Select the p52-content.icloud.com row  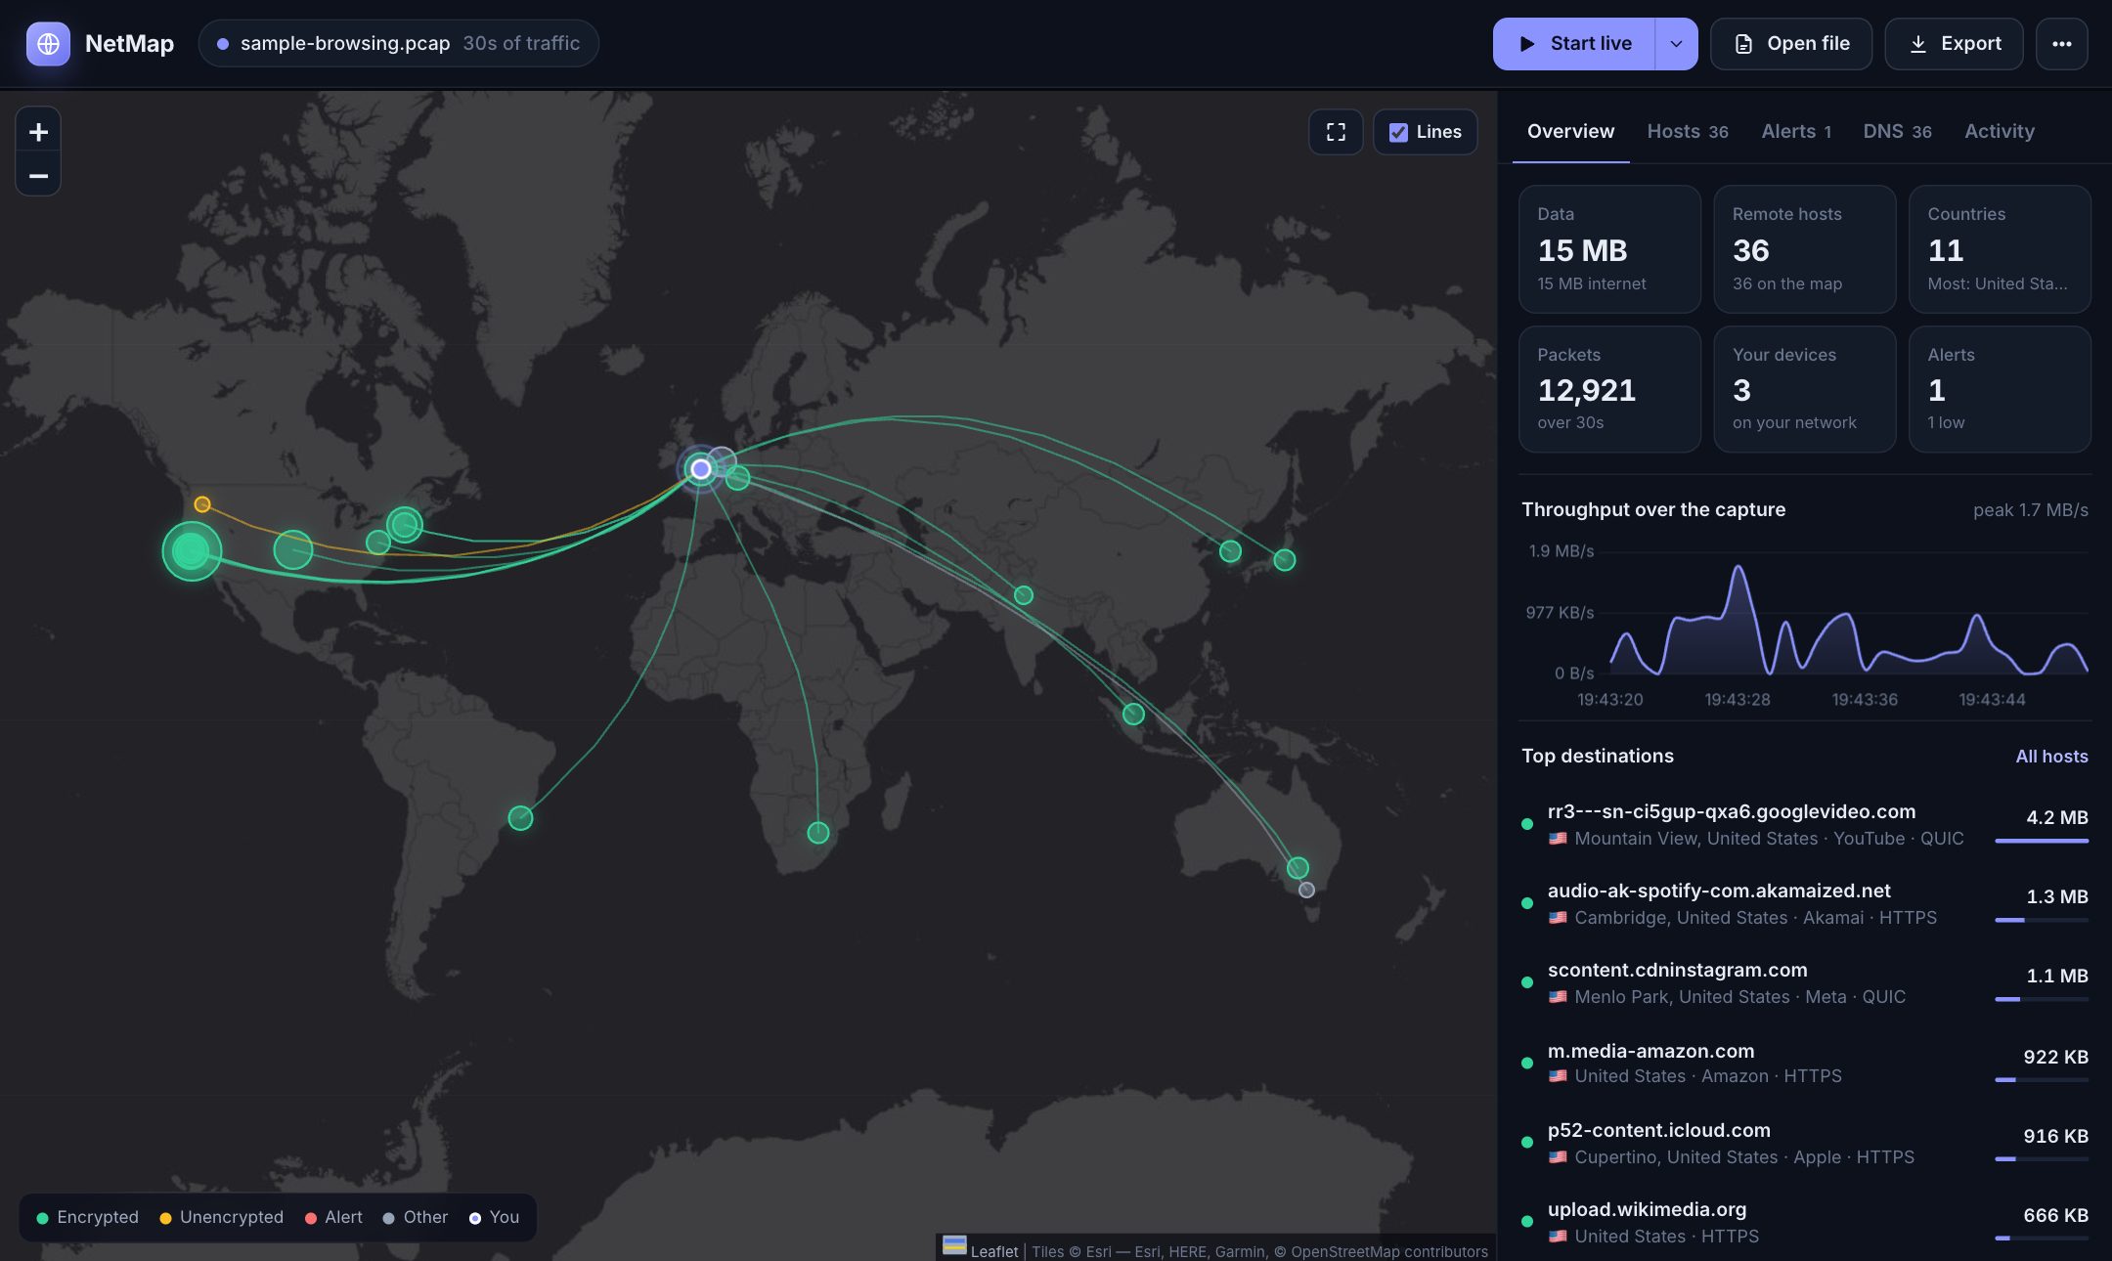(1805, 1143)
